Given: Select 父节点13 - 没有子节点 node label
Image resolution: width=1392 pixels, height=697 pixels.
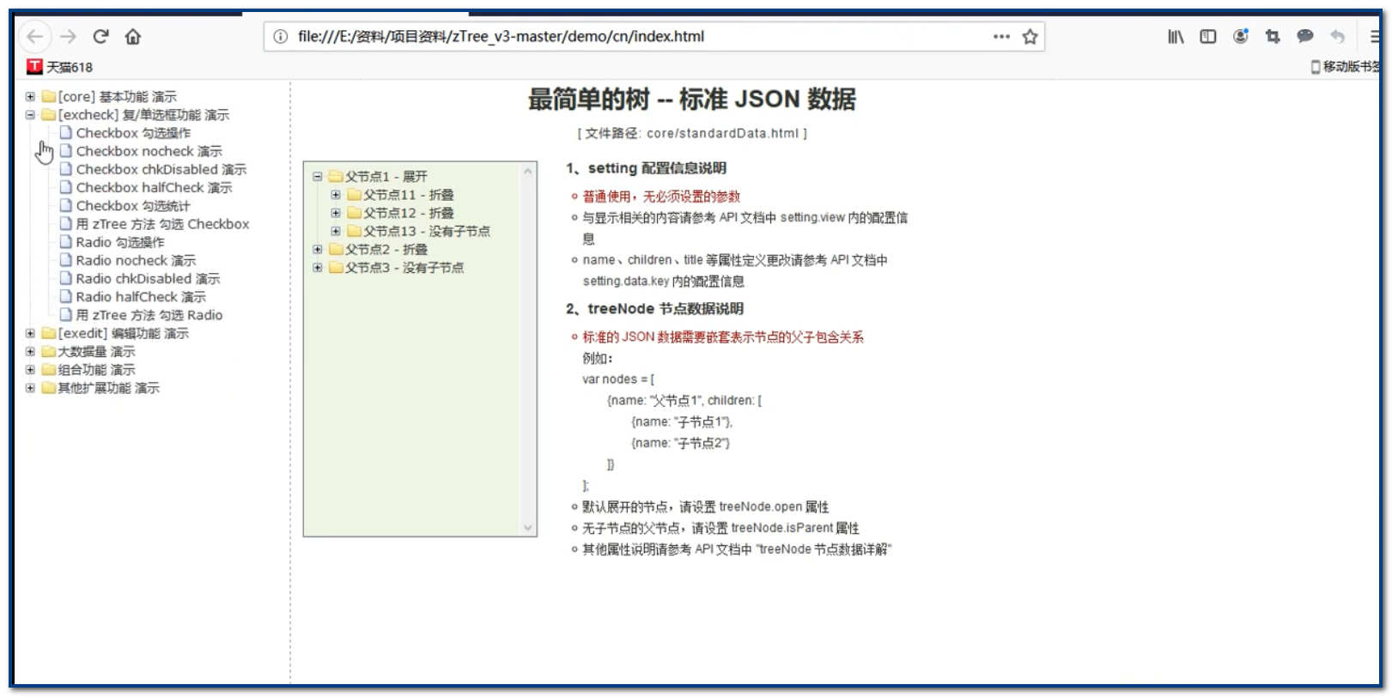Looking at the screenshot, I should pos(426,231).
